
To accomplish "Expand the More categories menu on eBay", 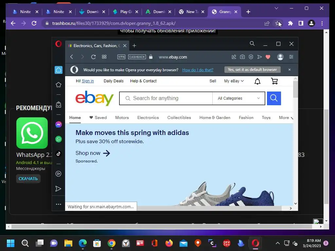I will [x=286, y=118].
